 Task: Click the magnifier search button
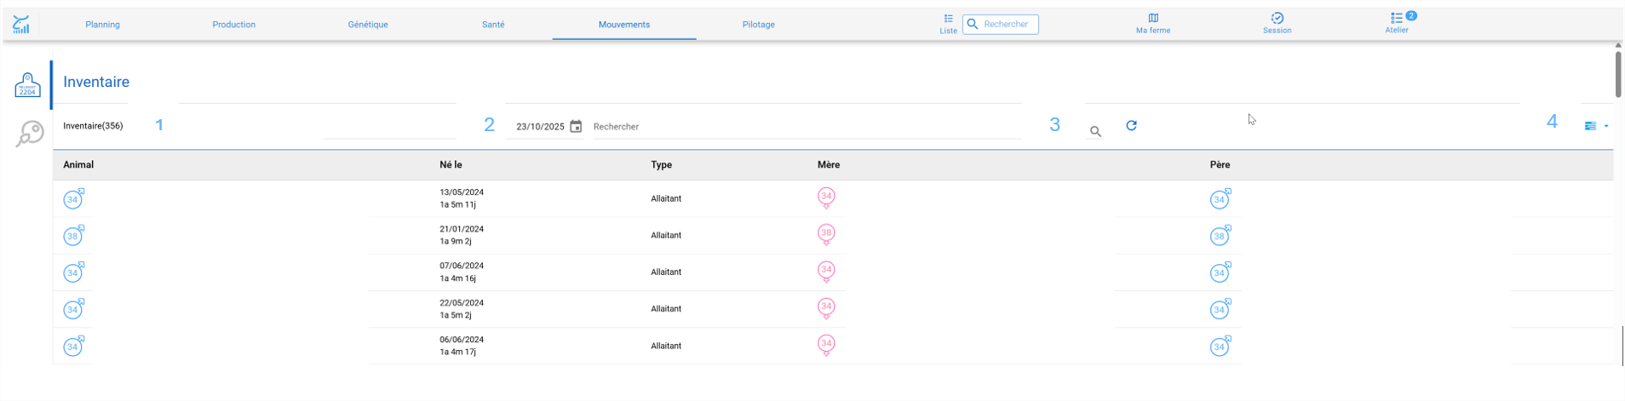(x=1095, y=131)
